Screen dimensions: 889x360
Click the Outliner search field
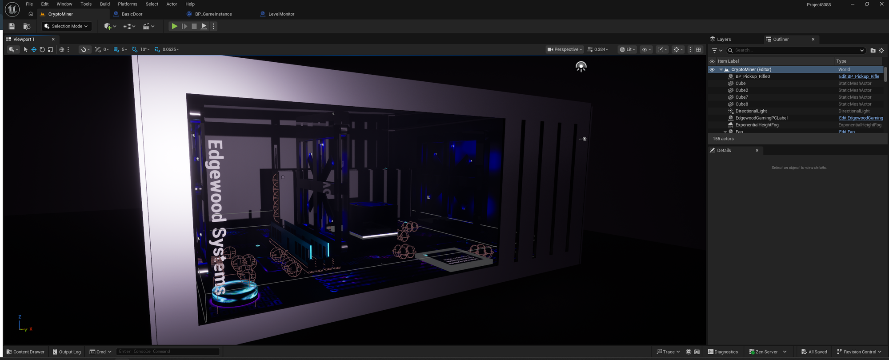click(796, 50)
